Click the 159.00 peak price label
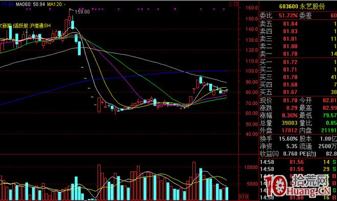This screenshot has width=337, height=201. tap(82, 12)
